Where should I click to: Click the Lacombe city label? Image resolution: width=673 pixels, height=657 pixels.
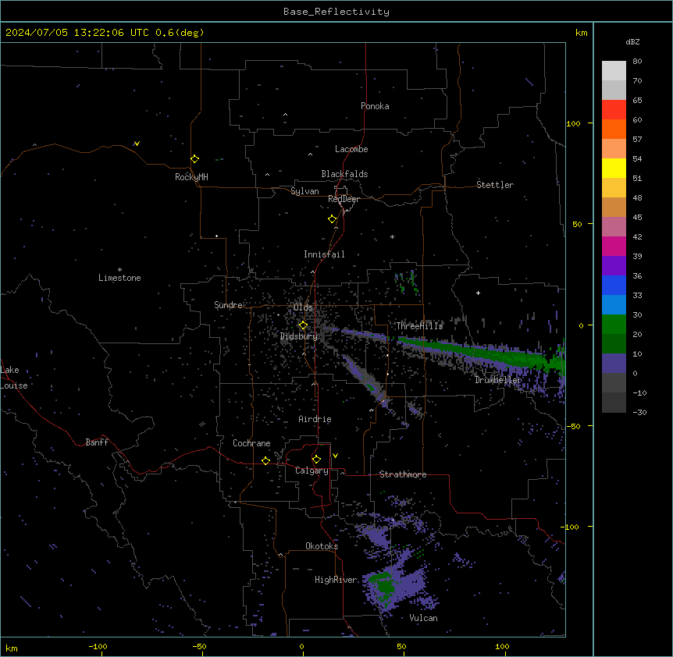coord(351,149)
